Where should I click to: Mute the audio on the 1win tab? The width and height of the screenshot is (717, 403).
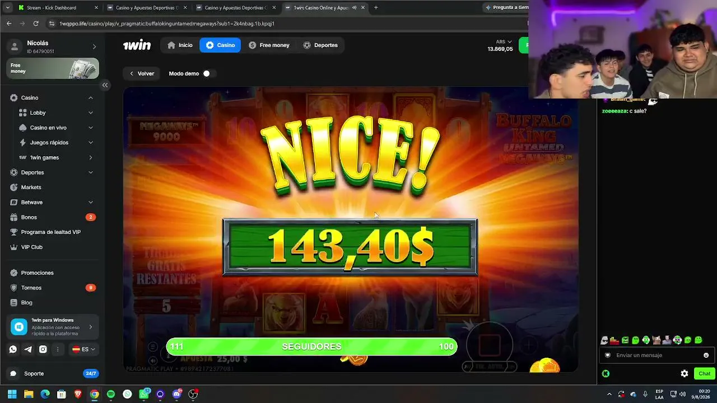pyautogui.click(x=355, y=8)
